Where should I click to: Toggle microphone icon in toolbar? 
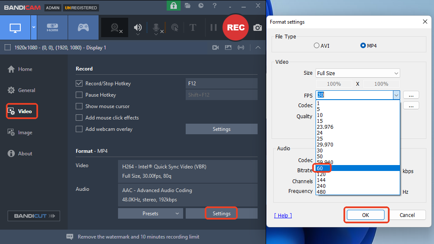tap(157, 27)
